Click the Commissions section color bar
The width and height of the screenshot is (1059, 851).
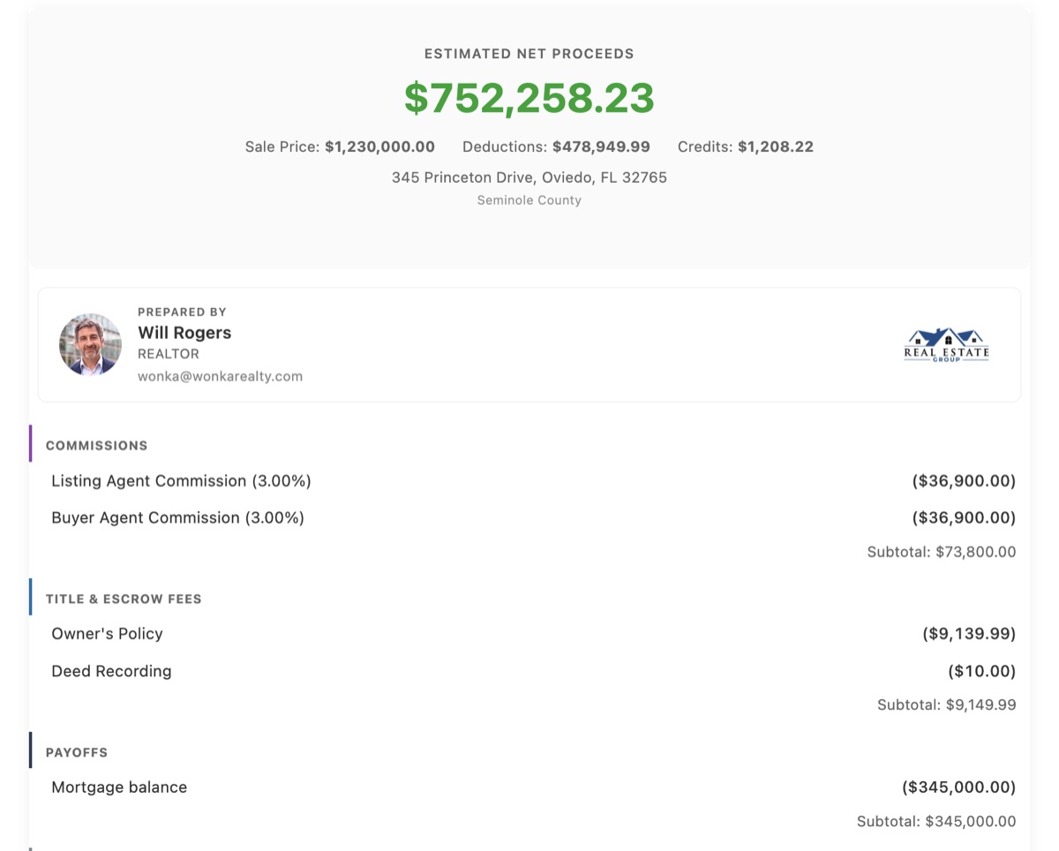33,444
